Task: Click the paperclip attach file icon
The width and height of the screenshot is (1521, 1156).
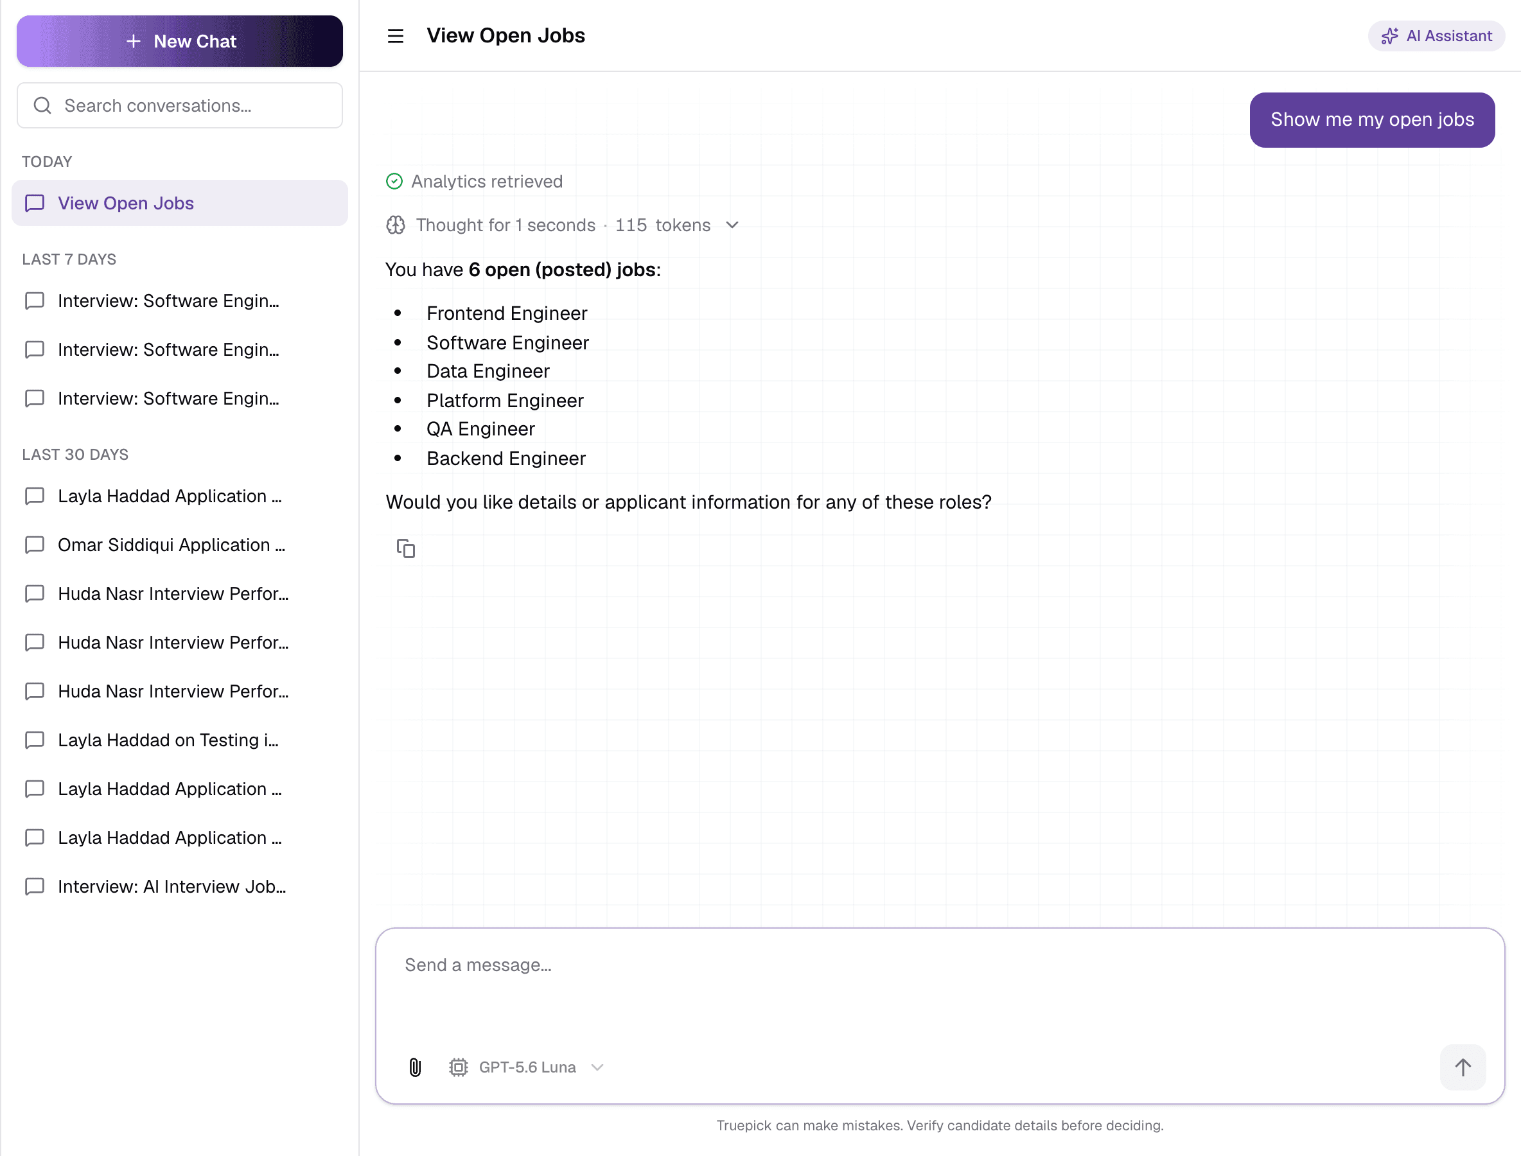Action: pyautogui.click(x=415, y=1067)
